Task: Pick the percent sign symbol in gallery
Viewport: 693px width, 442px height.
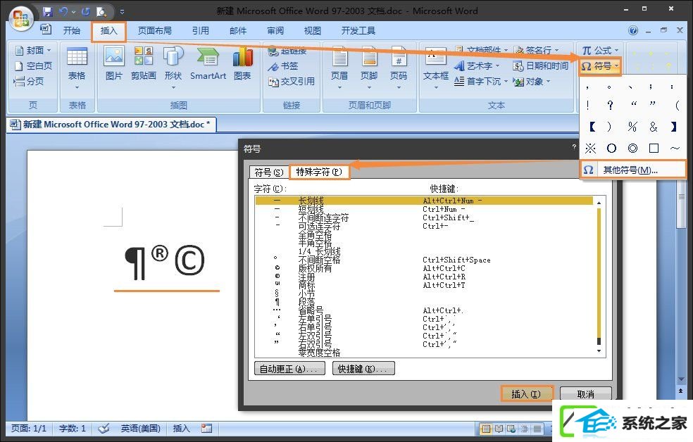Action: click(x=632, y=127)
